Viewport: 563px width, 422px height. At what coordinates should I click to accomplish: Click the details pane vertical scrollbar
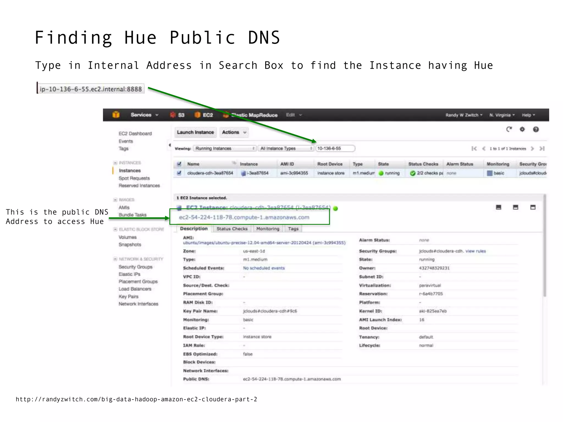point(545,245)
